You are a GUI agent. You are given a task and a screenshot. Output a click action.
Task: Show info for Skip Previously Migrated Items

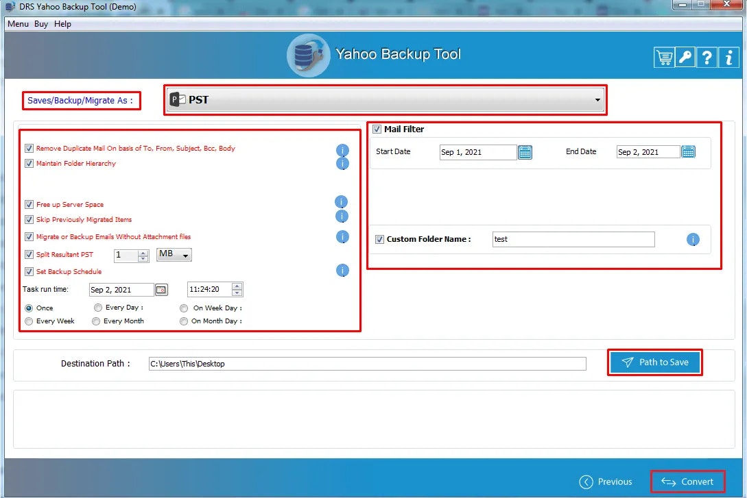click(x=342, y=216)
